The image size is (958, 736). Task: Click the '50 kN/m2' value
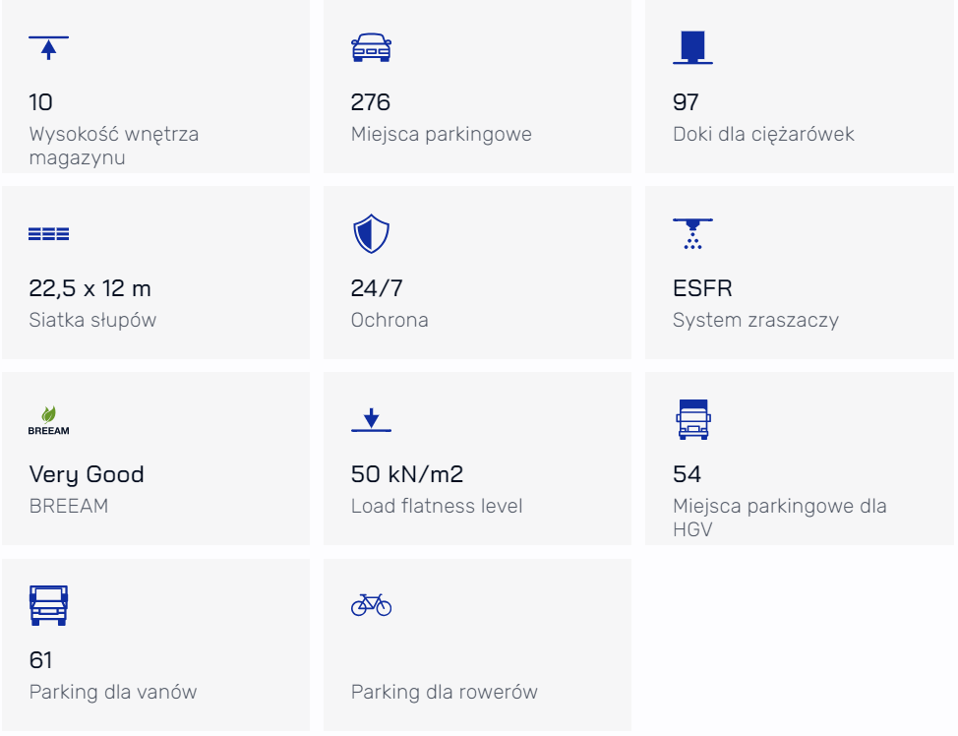(407, 474)
